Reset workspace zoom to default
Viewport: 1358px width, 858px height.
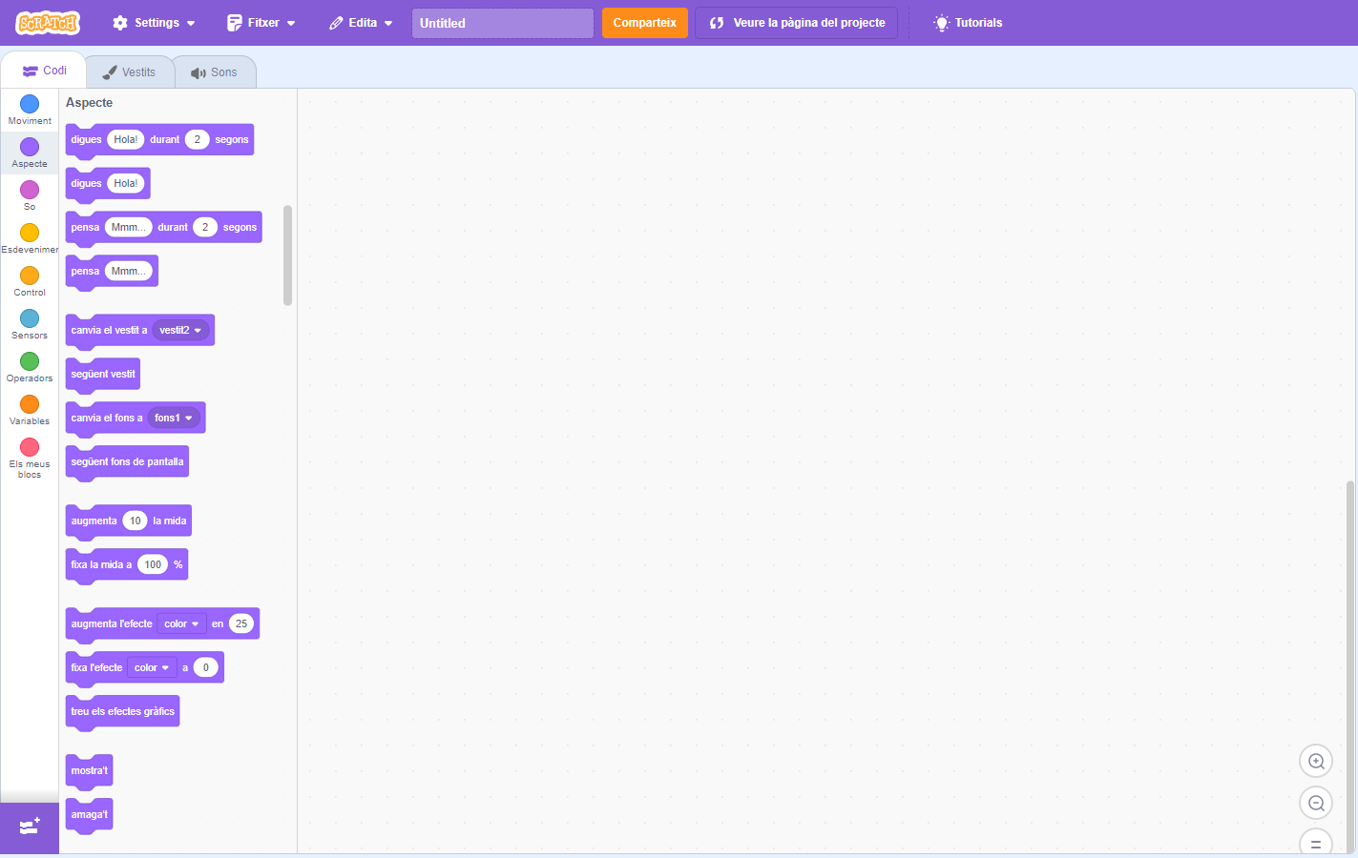pos(1316,843)
